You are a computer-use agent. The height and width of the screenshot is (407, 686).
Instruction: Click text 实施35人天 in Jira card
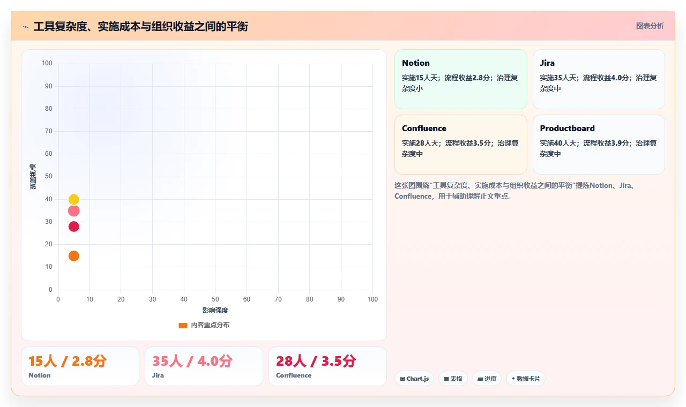(557, 78)
